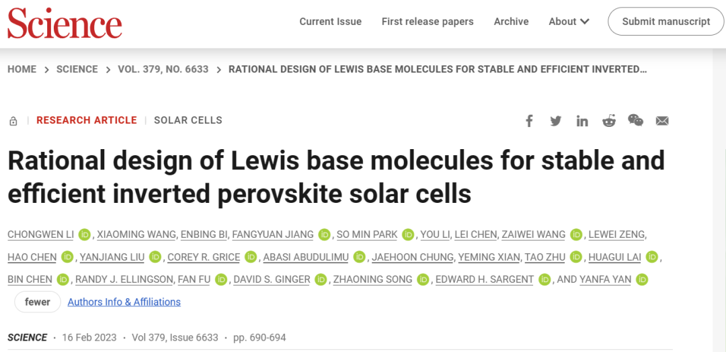This screenshot has width=726, height=352.
Task: Share article on Reddit
Action: 609,121
